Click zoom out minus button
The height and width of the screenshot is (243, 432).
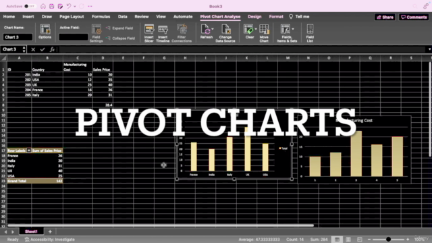(x=369, y=240)
